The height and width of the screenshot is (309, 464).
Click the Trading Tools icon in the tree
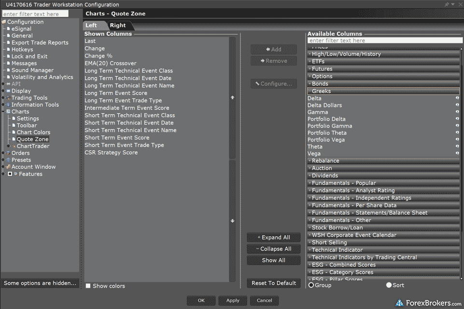click(8, 98)
